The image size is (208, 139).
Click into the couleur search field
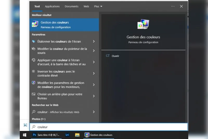click(x=109, y=127)
